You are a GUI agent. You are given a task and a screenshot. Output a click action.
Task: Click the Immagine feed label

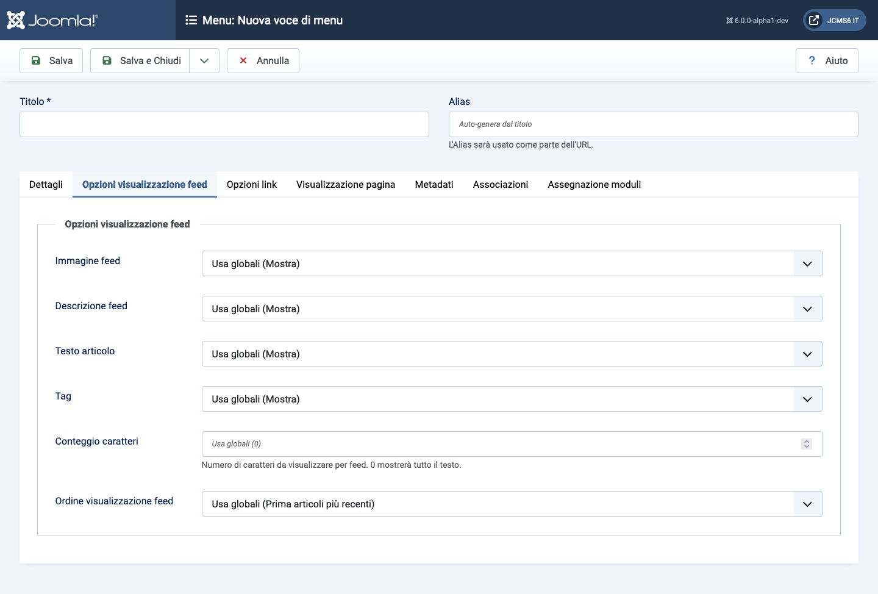tap(88, 260)
